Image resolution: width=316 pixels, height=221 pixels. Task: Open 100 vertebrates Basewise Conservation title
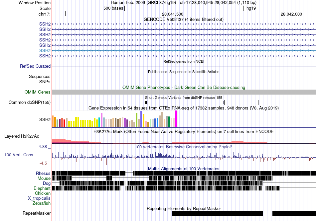coord(184,147)
